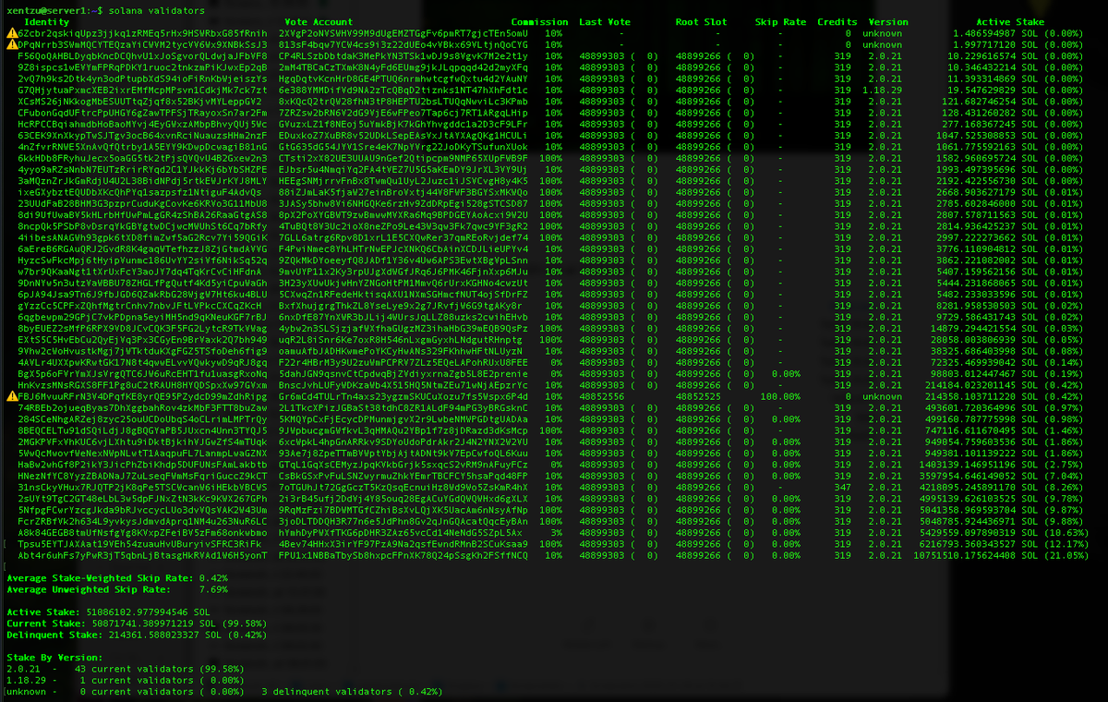Click identity starting with 63CEK9XnXkypTwSJTgv
This screenshot has width=1108, height=702.
pyautogui.click(x=142, y=134)
